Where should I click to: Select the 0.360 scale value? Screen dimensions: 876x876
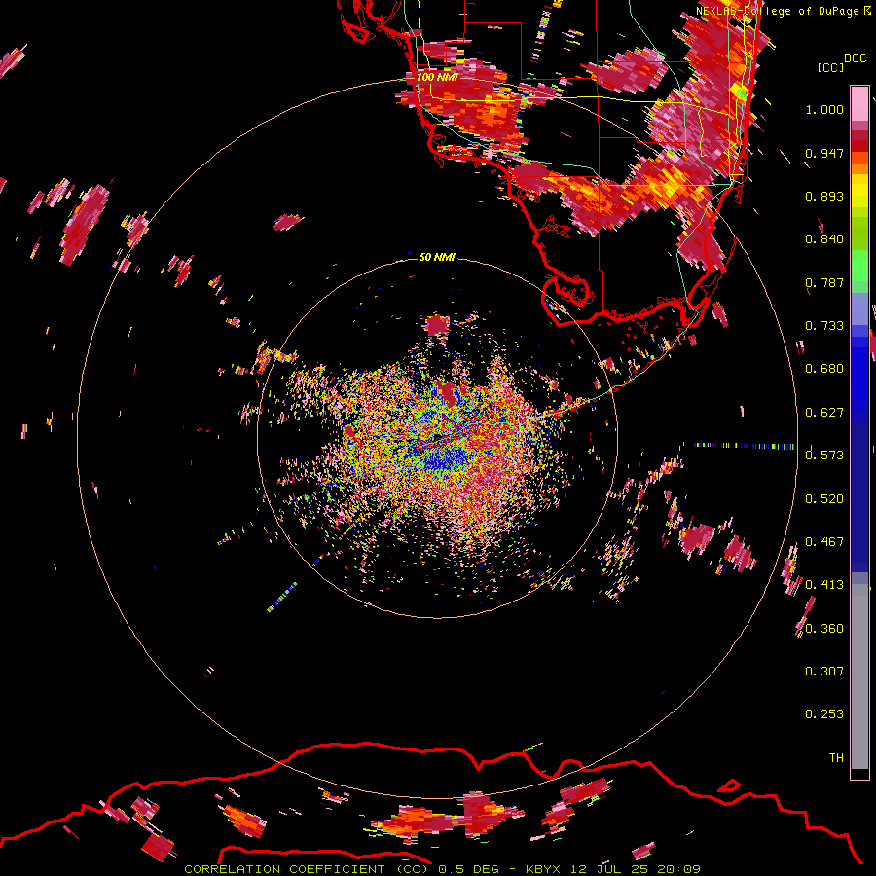824,629
